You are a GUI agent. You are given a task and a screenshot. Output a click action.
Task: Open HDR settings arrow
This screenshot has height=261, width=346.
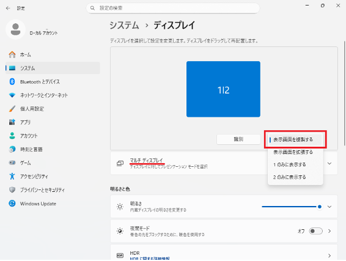pos(329,255)
